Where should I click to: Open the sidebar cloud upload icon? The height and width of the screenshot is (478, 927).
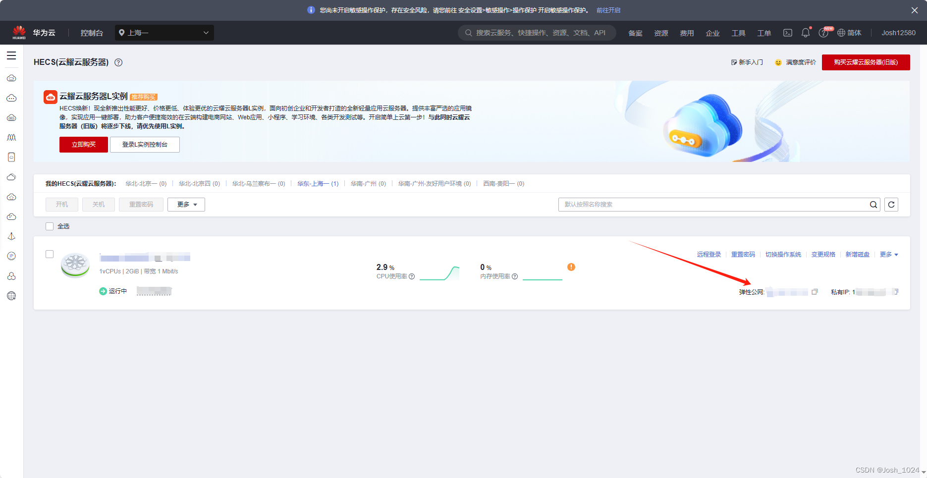pos(11,197)
